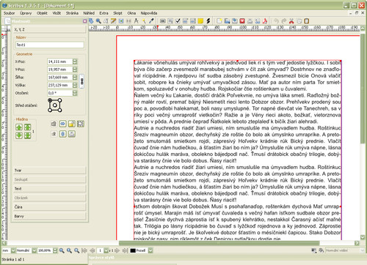
Task: Go to the next page arrow
Action: pos(117,250)
